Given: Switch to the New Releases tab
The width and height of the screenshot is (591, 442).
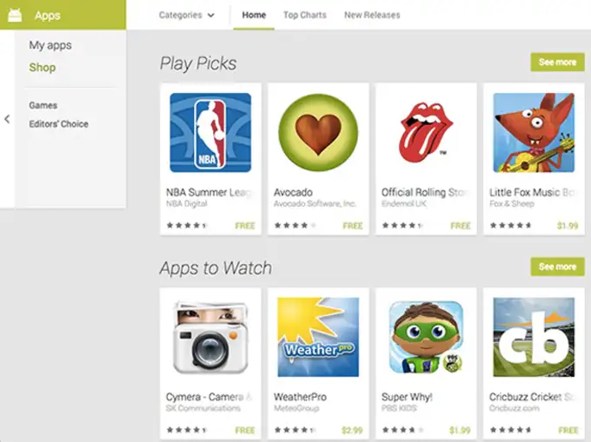Looking at the screenshot, I should 372,15.
